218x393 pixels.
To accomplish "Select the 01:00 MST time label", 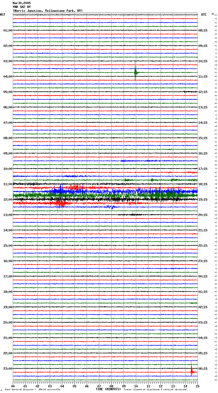I will click(x=8, y=30).
